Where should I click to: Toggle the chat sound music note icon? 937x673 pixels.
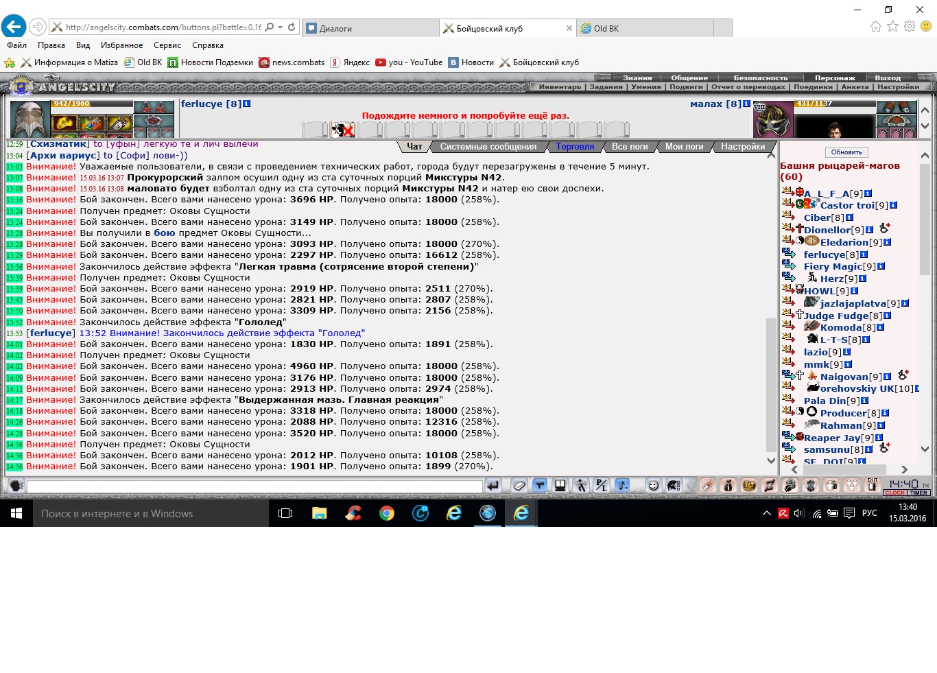click(622, 486)
